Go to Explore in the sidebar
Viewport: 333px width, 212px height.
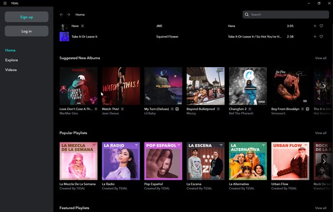coord(11,60)
